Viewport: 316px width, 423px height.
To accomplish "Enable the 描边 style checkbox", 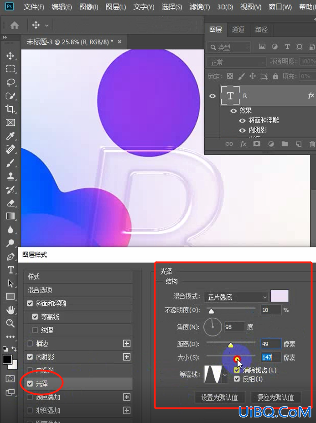I will point(30,343).
